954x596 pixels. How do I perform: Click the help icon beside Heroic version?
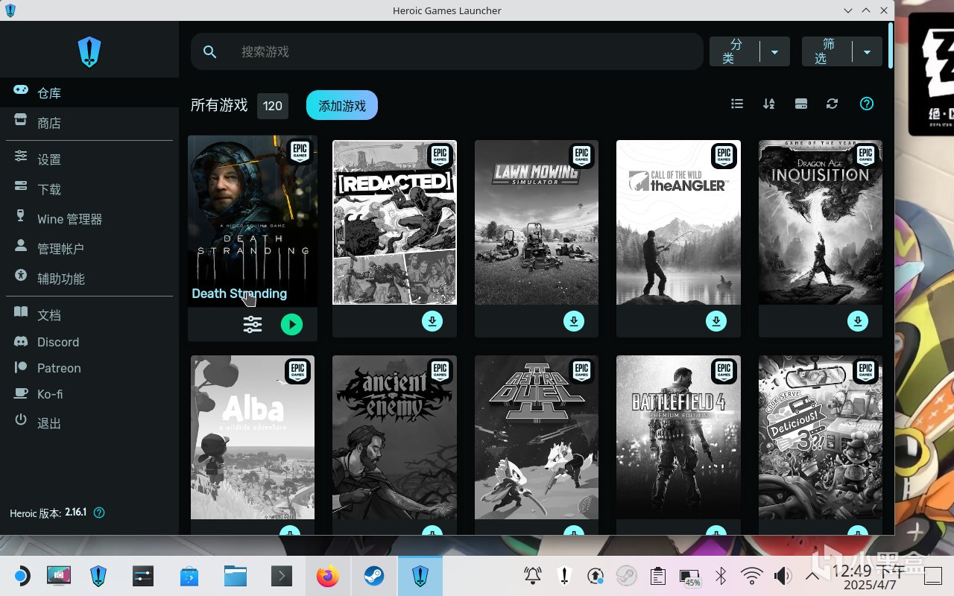(99, 513)
